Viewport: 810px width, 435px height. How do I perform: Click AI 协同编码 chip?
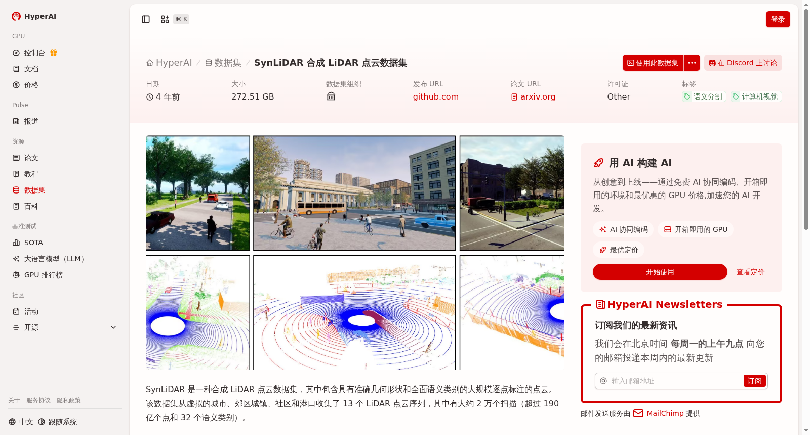(x=623, y=229)
